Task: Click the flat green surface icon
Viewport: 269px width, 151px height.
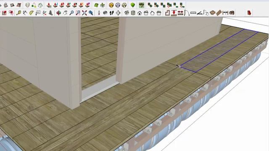Action: pos(96,5)
